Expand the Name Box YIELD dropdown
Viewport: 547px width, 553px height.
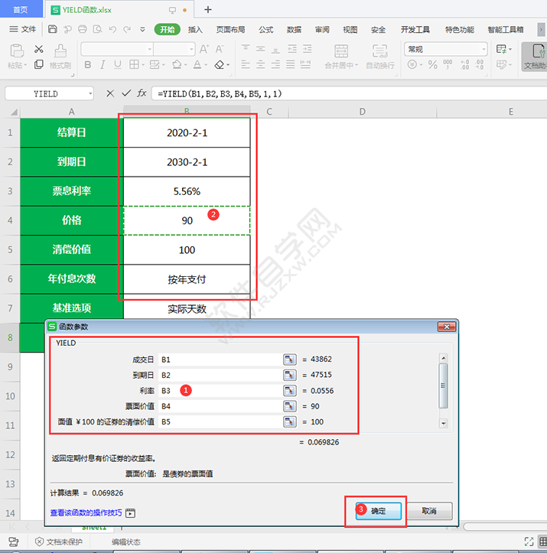90,94
